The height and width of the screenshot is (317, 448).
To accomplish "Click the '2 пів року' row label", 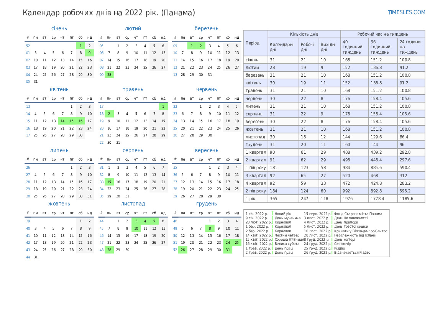I will (x=256, y=191).
